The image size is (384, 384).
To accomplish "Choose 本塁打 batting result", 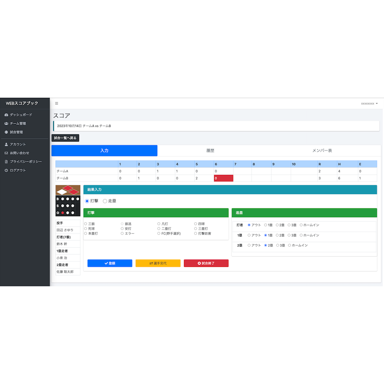I will tap(86, 234).
